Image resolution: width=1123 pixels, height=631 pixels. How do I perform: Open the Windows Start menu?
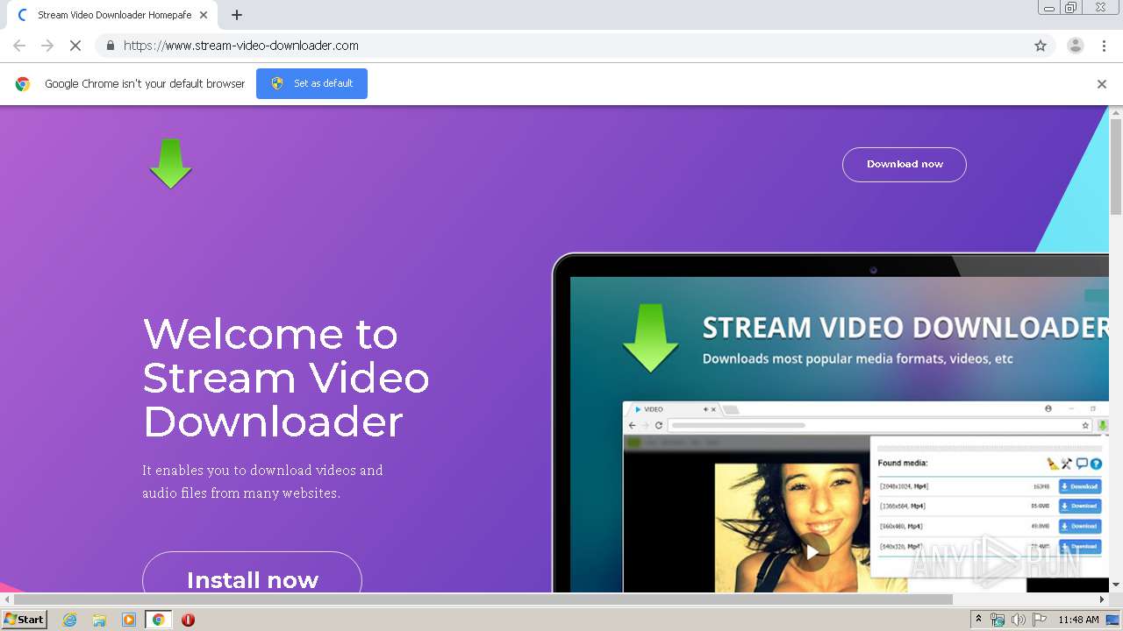tap(25, 620)
